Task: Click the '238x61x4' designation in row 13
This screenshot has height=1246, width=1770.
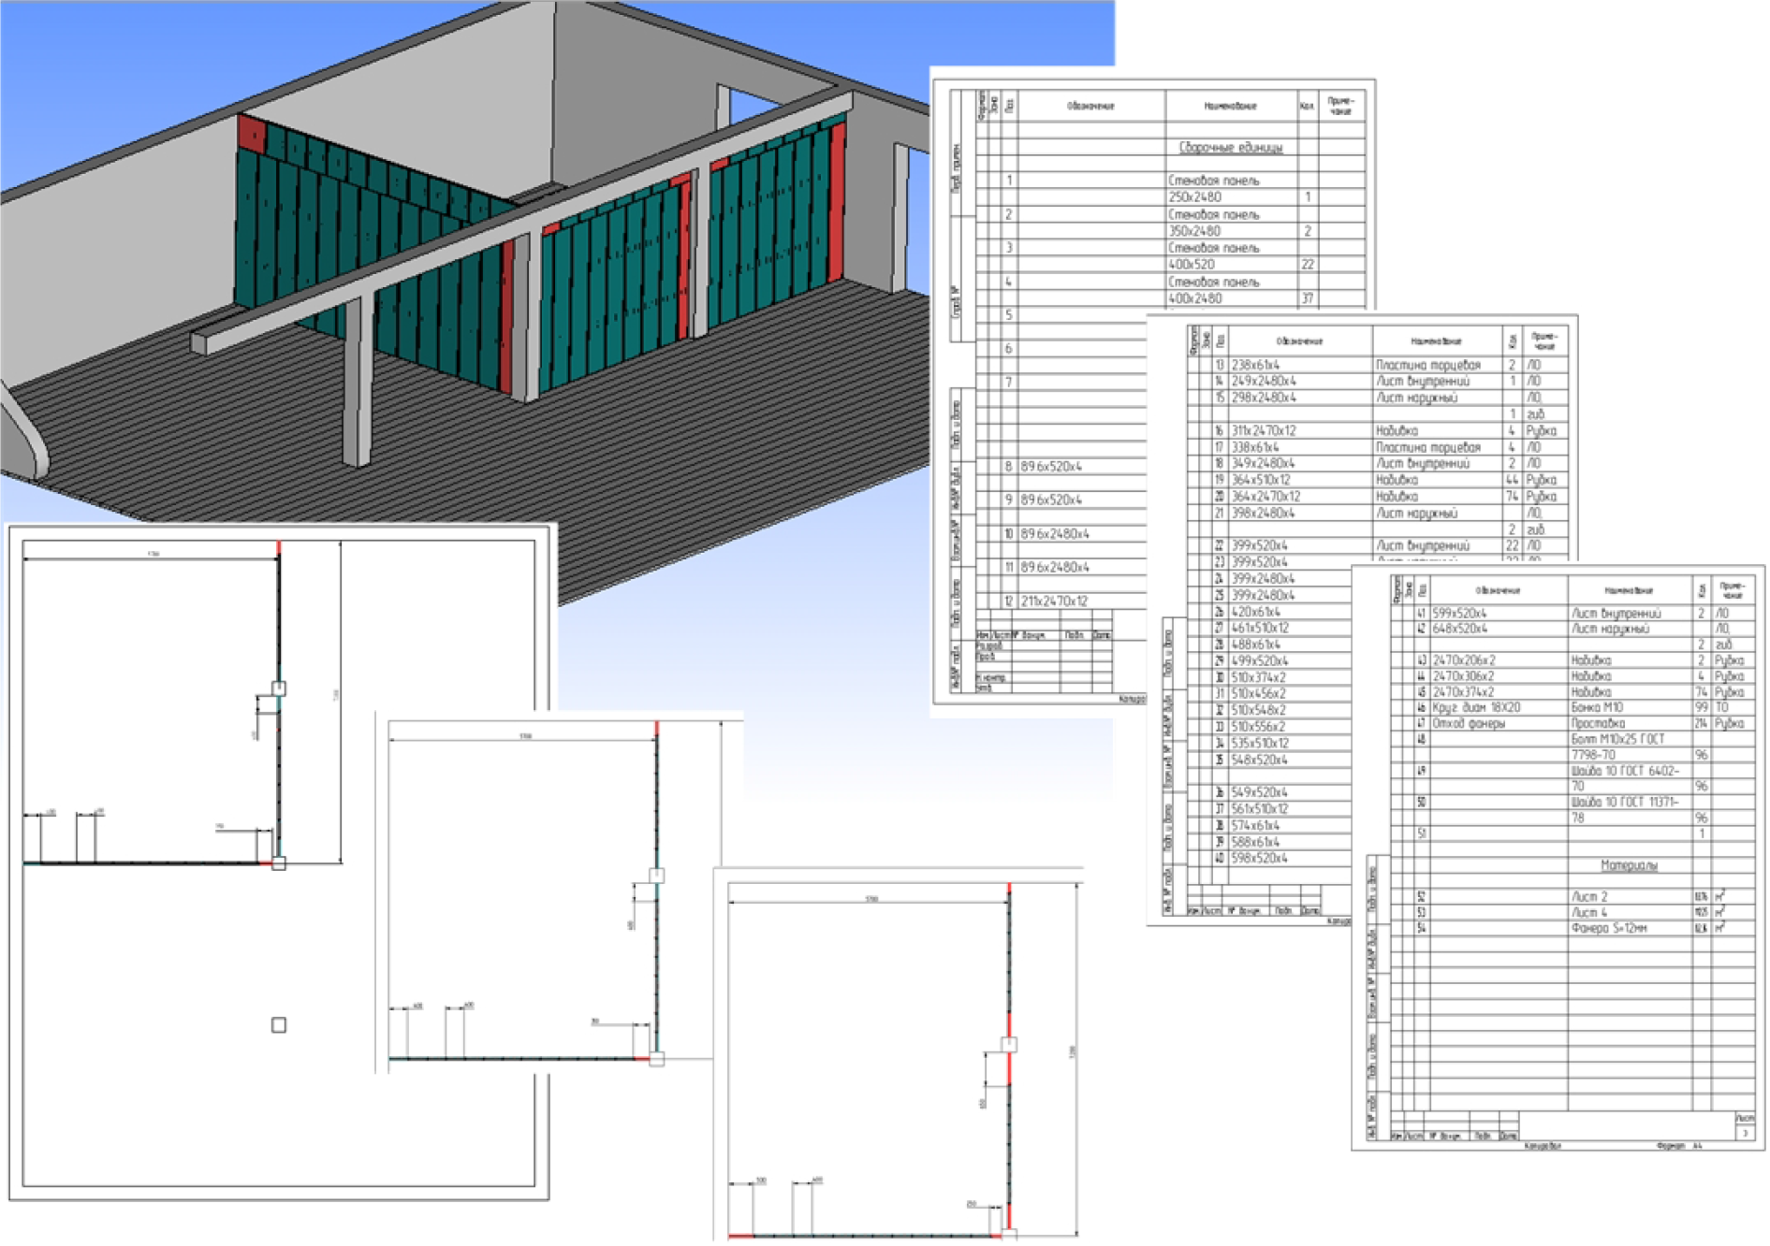Action: click(x=1255, y=366)
